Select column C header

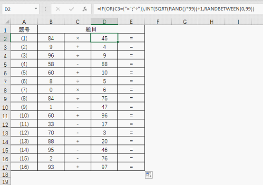(x=78, y=22)
